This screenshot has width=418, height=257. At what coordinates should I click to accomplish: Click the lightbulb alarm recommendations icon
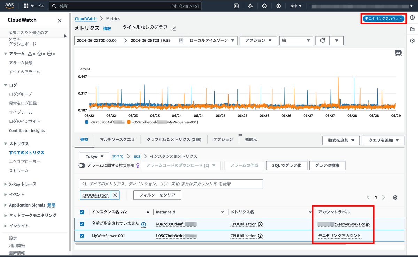coord(138,166)
